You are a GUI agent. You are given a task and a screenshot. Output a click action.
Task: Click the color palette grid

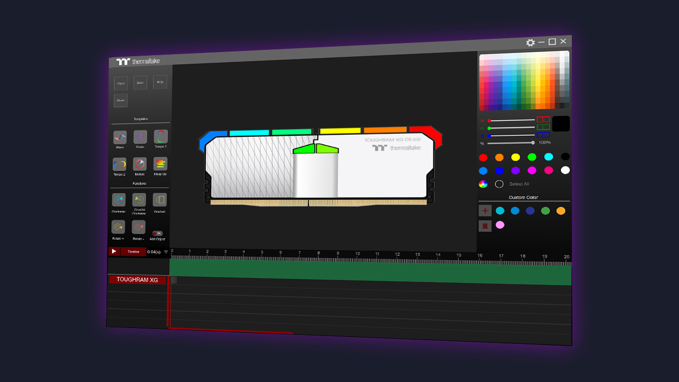(525, 81)
